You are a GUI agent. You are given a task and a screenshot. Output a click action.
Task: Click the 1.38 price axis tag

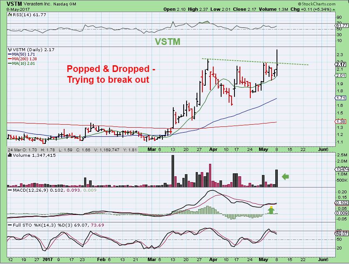point(341,121)
